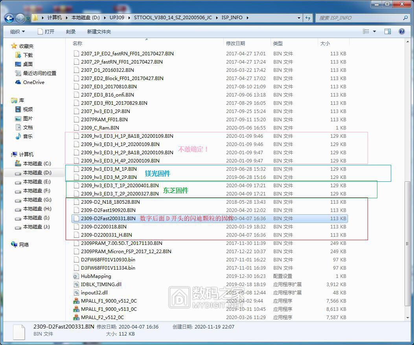414x345 pixels.
Task: Open 桌面 in the favorites list
Action: click(28, 64)
